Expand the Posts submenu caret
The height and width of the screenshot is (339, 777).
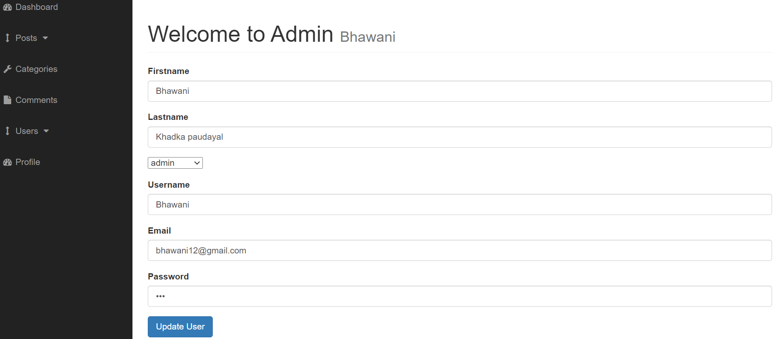[46, 38]
